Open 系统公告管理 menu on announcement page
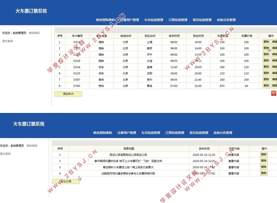The width and height of the screenshot is (277, 203). click(x=223, y=133)
